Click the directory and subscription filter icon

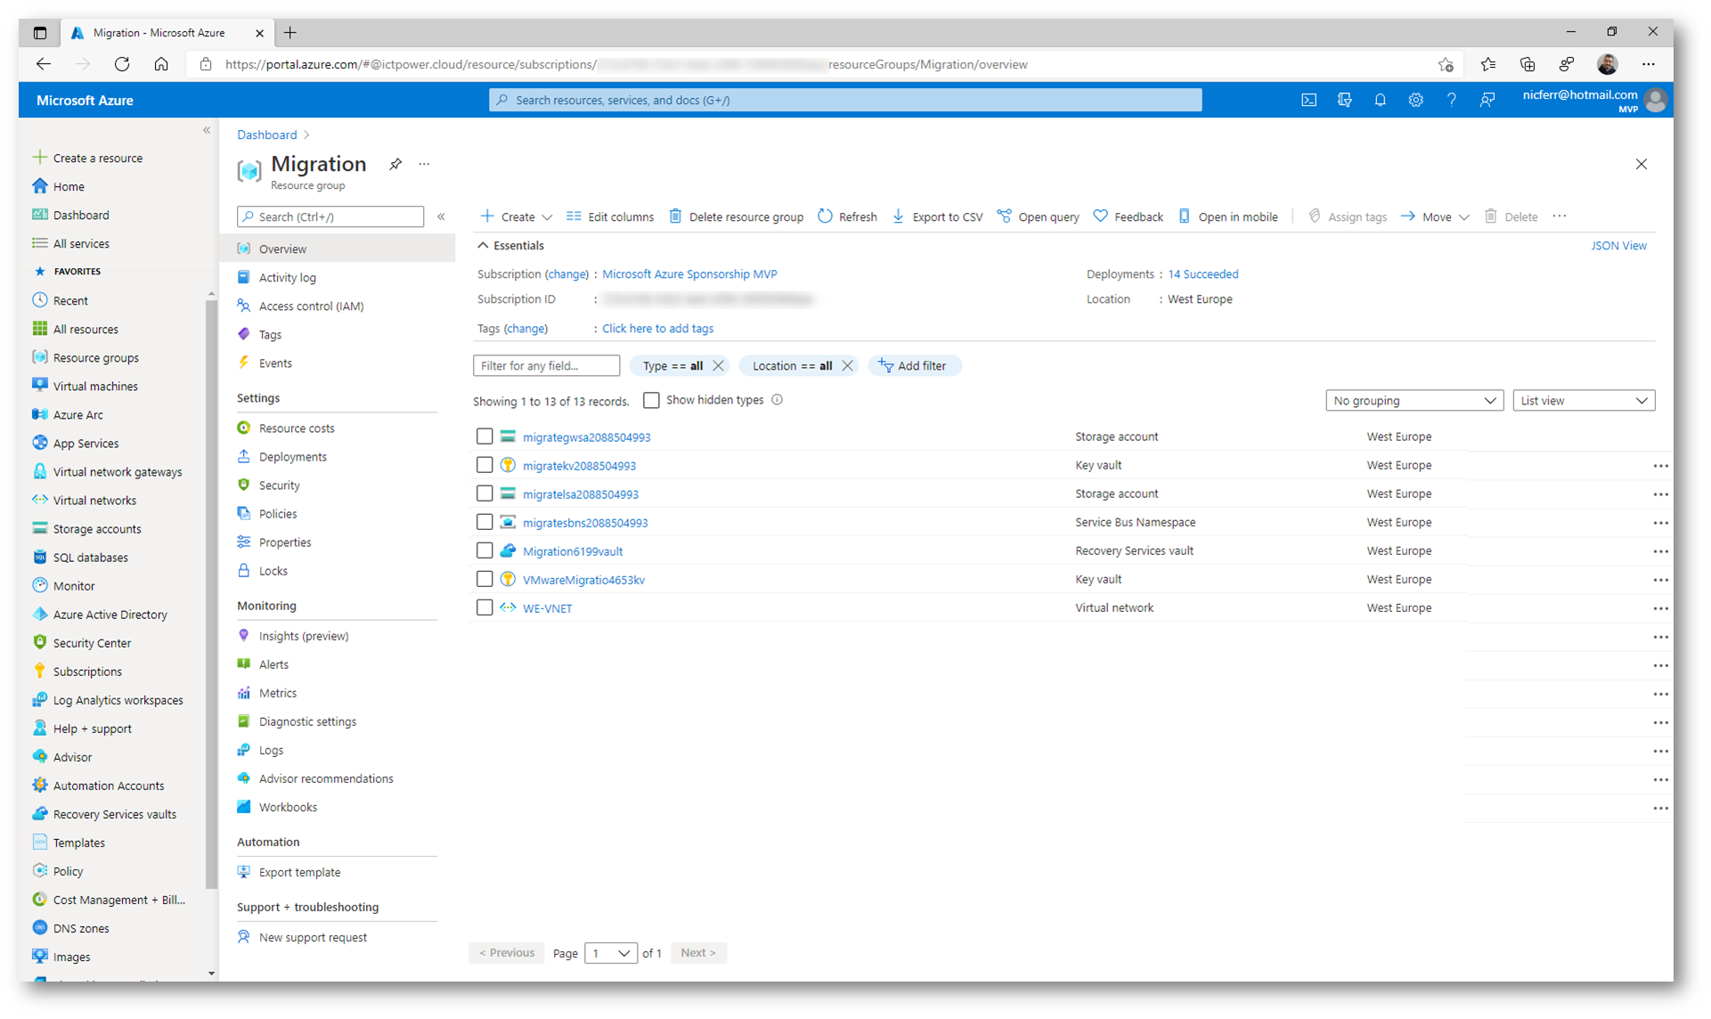tap(1344, 100)
